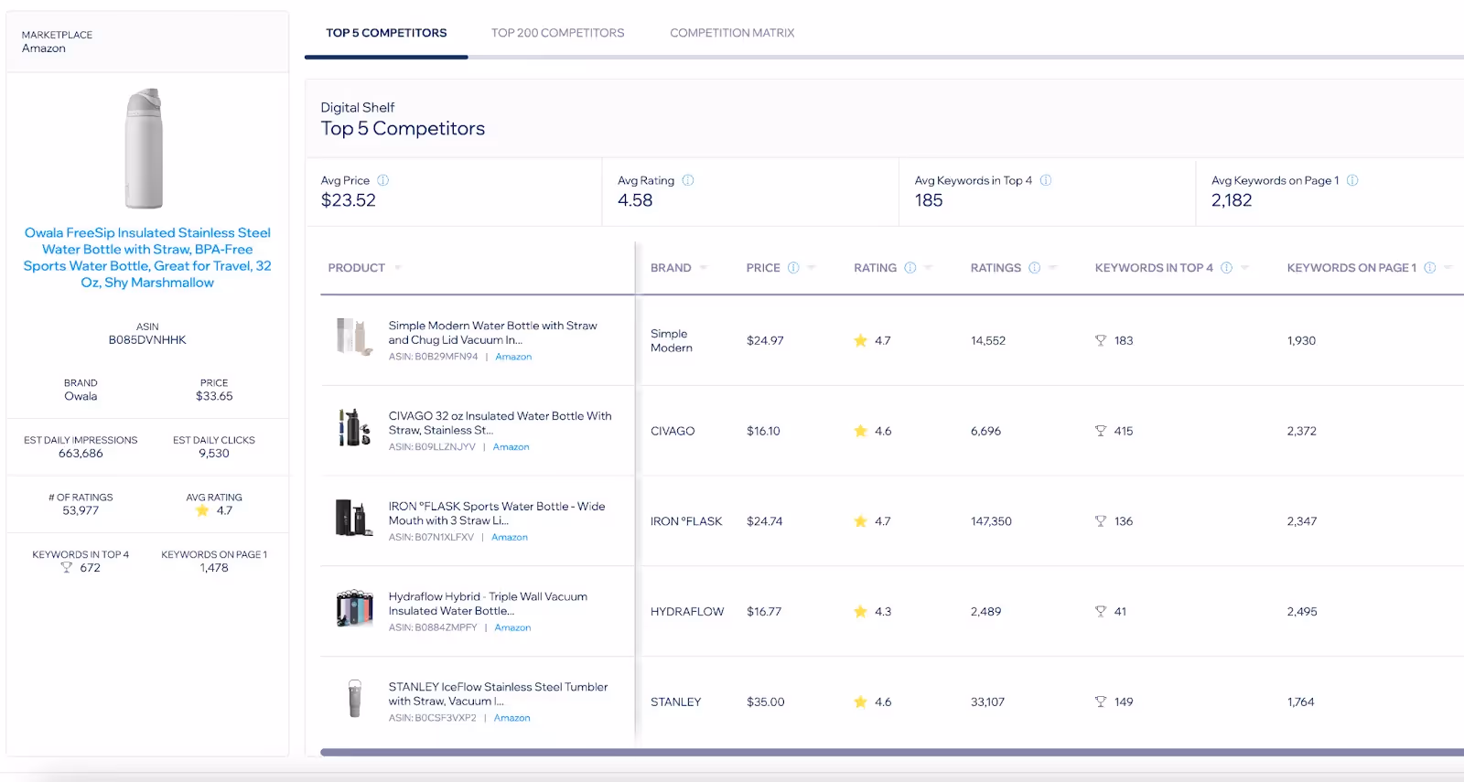Click the Est Daily Impressions value 663,686

(81, 454)
